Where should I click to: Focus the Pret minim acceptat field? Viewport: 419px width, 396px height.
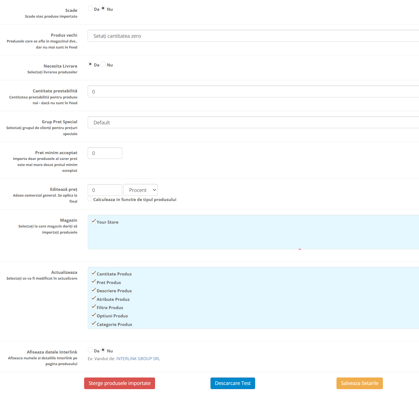105,153
